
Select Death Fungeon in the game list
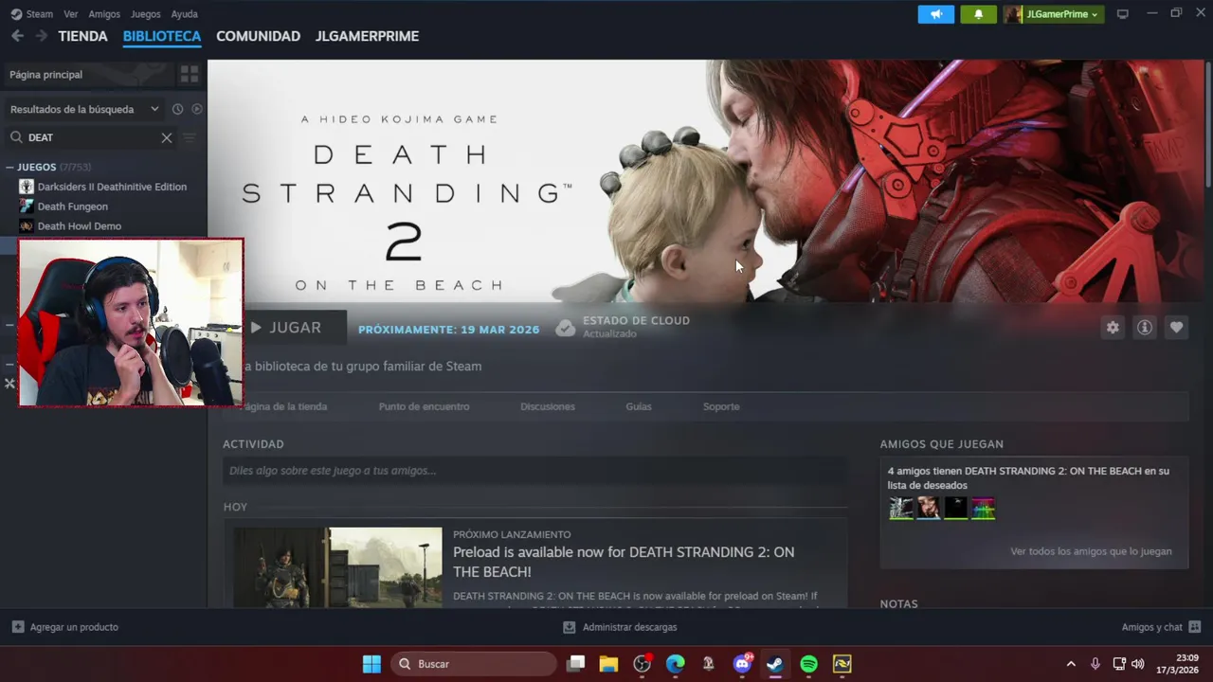(x=73, y=206)
